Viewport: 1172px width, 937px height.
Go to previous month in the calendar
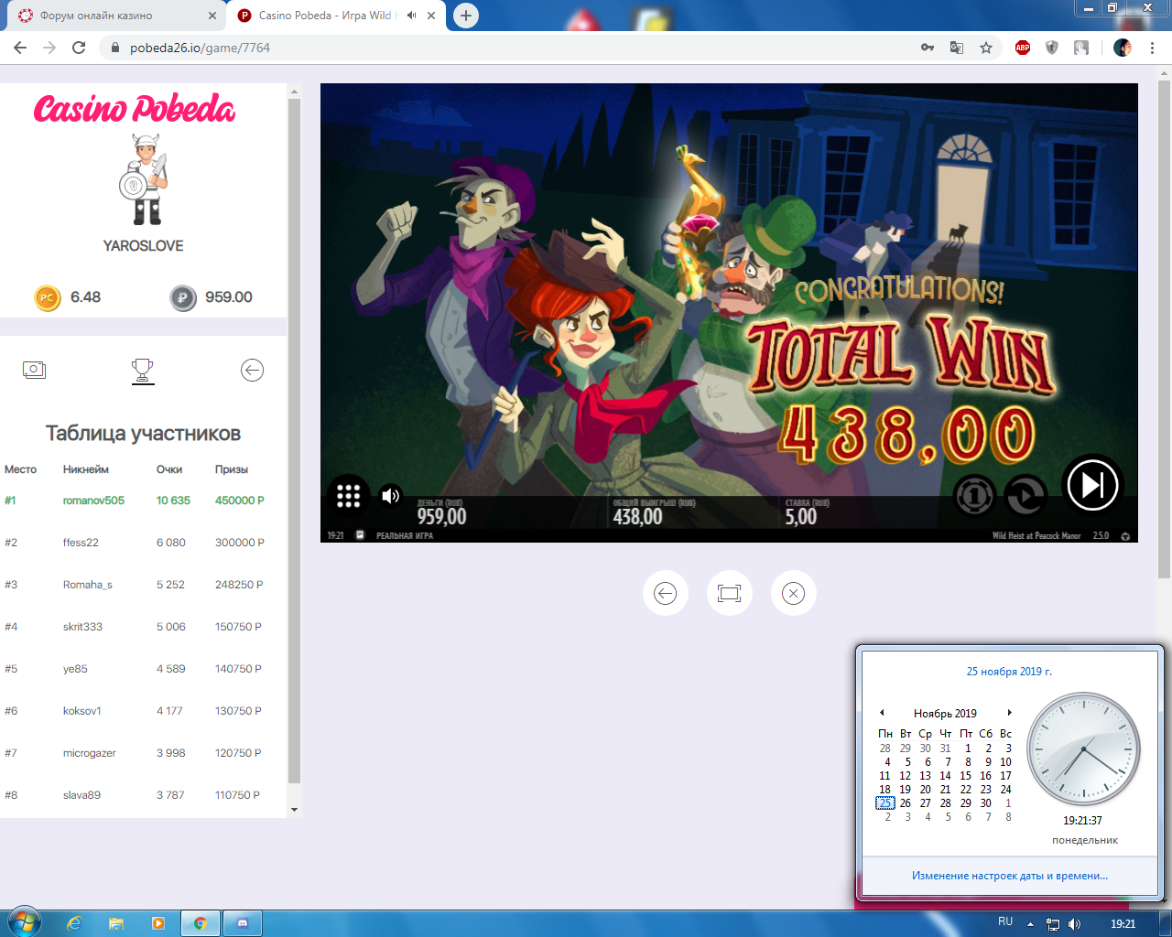click(x=882, y=713)
